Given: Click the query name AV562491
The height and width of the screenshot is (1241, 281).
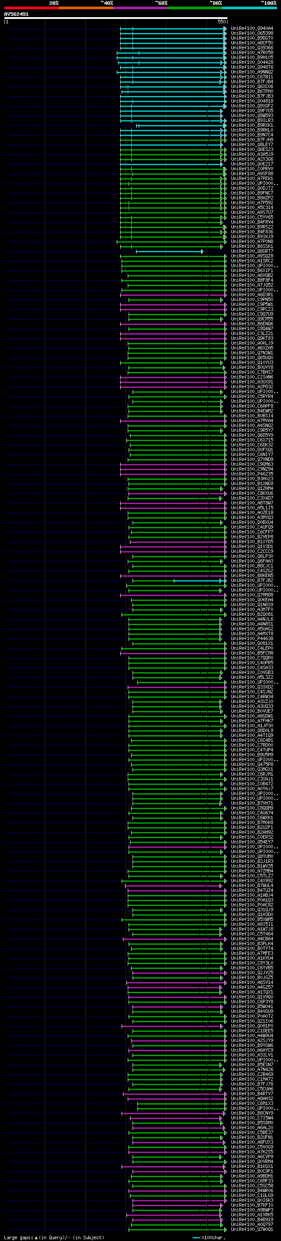Looking at the screenshot, I should pos(16,15).
